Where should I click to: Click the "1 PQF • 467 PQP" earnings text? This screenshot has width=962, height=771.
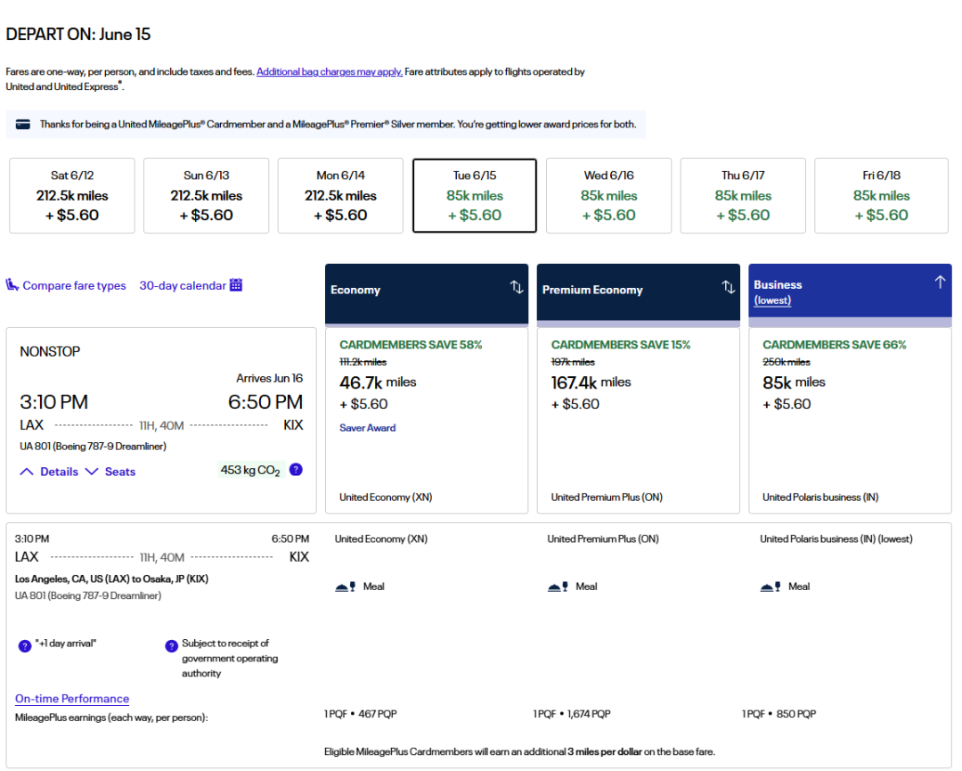pos(361,714)
